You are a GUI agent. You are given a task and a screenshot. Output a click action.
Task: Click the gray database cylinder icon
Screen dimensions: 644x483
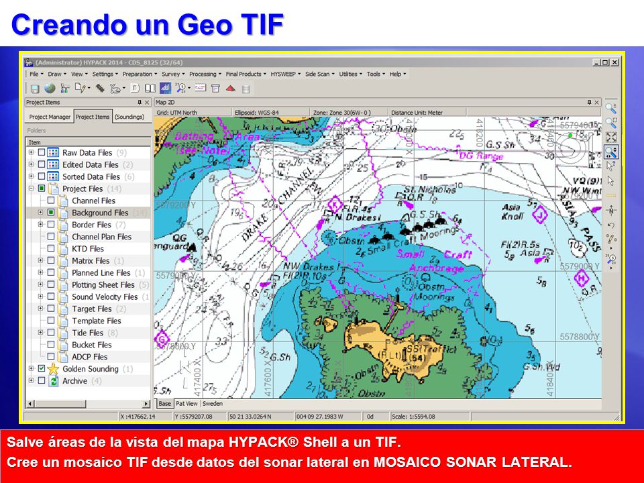246,89
